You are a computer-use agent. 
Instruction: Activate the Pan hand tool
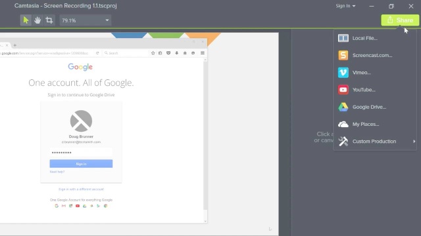coord(37,20)
